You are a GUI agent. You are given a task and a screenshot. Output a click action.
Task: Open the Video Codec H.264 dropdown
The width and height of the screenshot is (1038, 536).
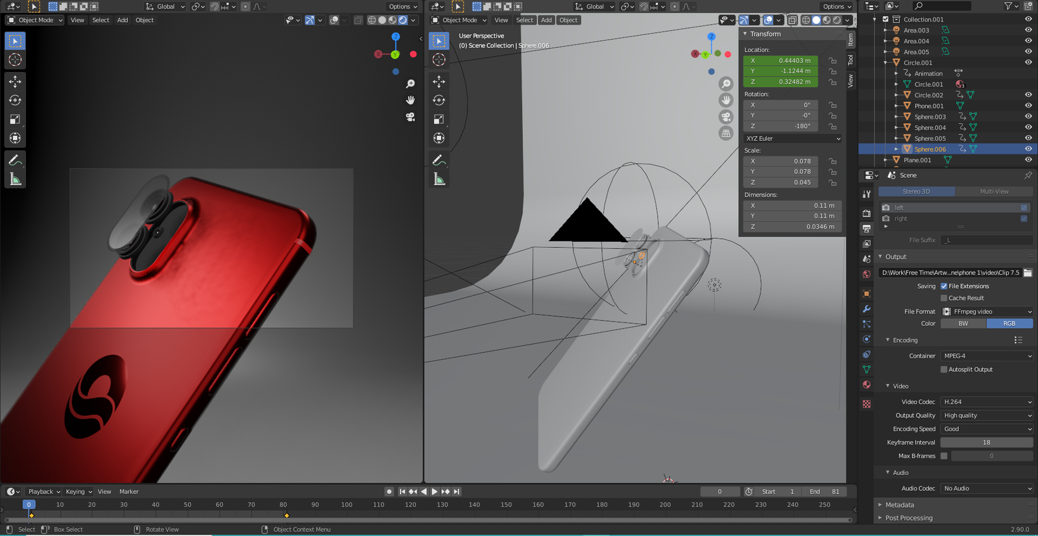[987, 402]
